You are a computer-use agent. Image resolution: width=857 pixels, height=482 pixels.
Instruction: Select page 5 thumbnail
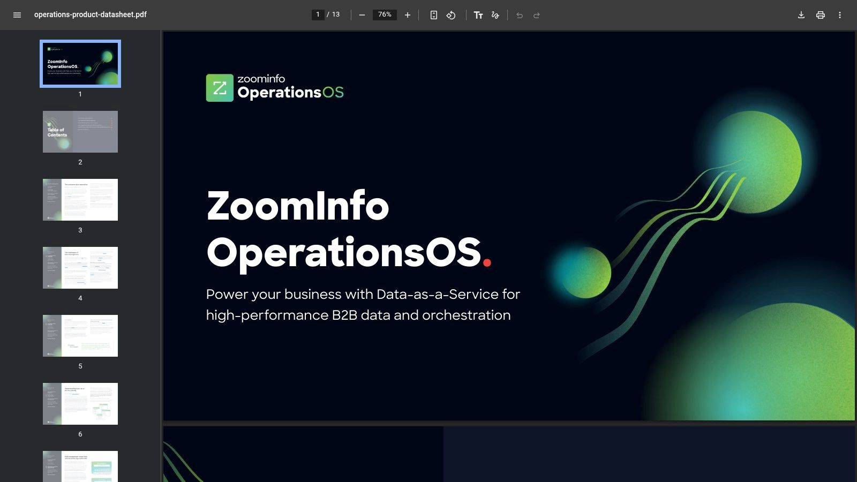coord(80,336)
